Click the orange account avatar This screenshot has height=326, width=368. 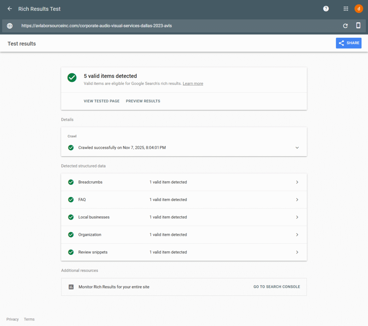359,9
